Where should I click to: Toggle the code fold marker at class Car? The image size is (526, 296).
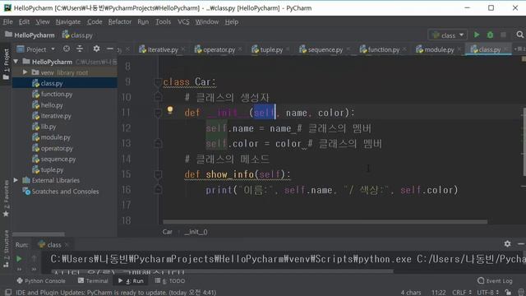point(158,82)
